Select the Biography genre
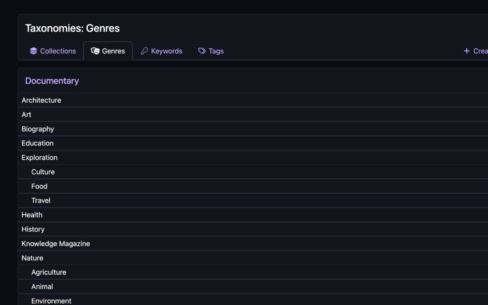Image resolution: width=488 pixels, height=305 pixels. click(38, 129)
